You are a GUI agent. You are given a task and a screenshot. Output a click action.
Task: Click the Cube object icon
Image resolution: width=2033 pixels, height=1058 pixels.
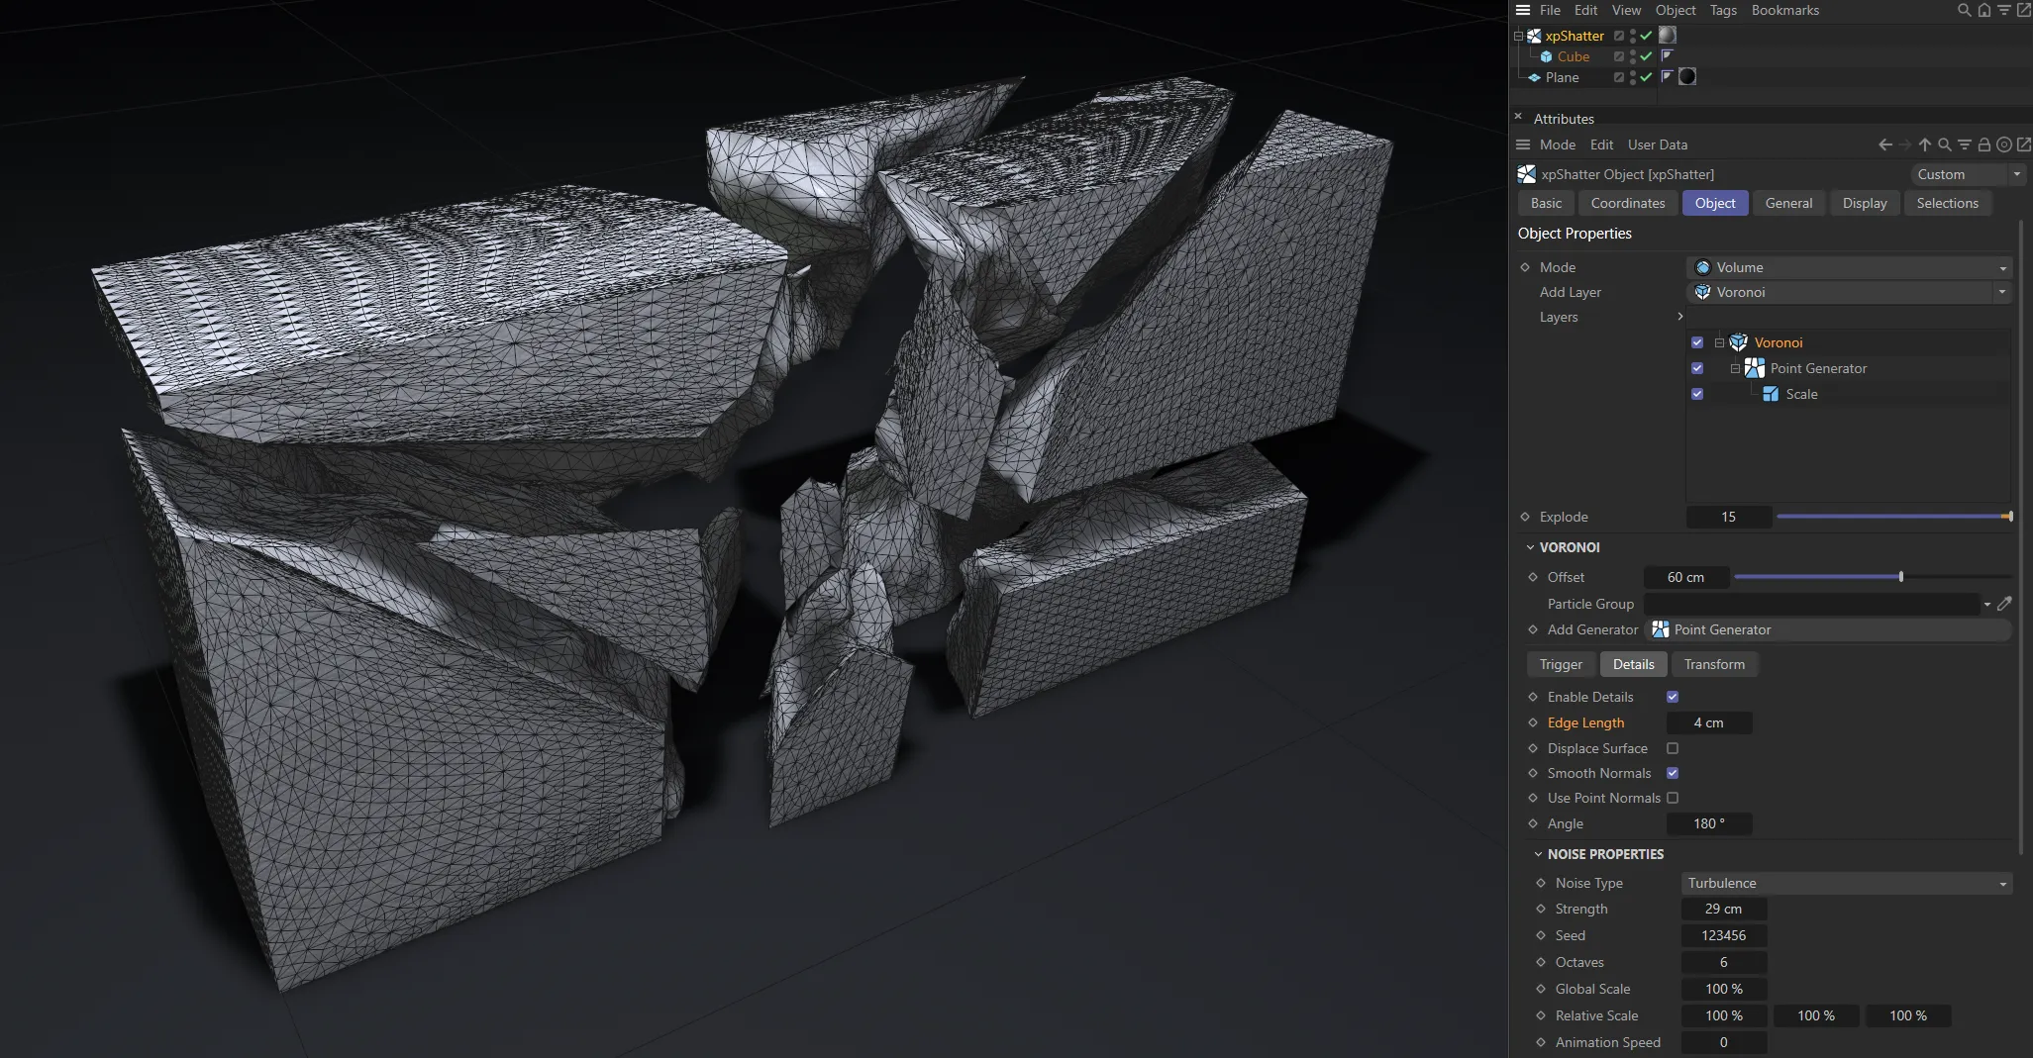(1547, 56)
